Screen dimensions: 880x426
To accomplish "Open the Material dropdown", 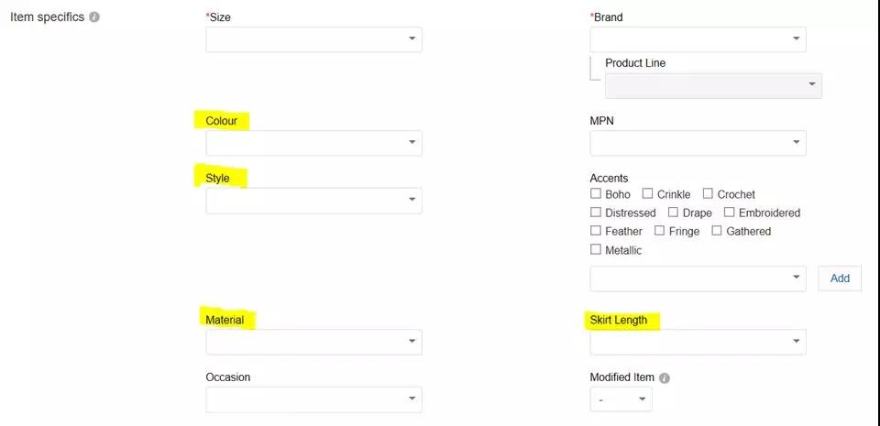I will (313, 342).
